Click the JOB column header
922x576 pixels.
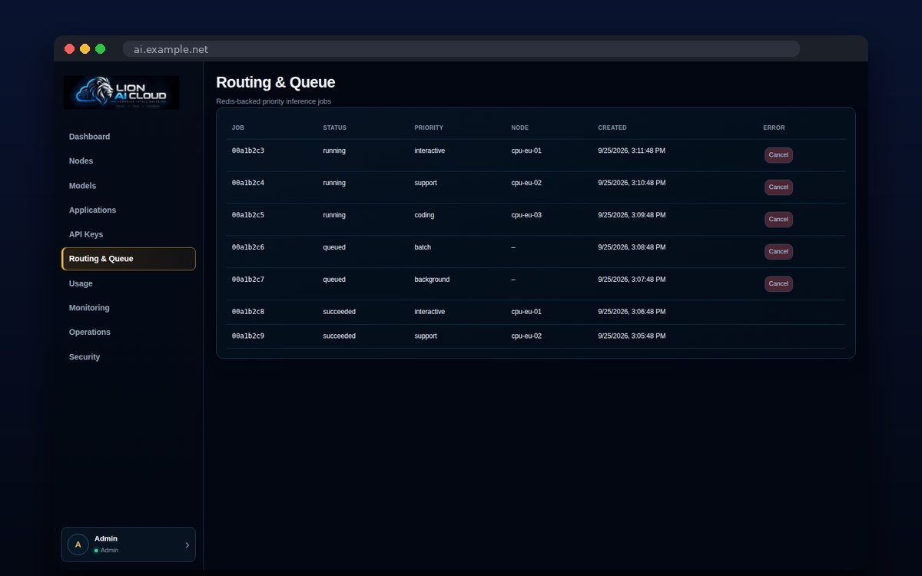point(238,127)
